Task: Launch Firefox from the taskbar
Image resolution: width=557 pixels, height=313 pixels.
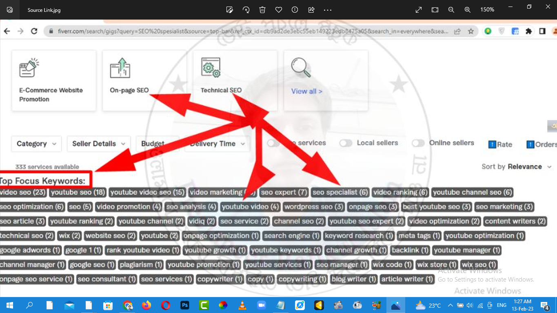Action: 146,305
